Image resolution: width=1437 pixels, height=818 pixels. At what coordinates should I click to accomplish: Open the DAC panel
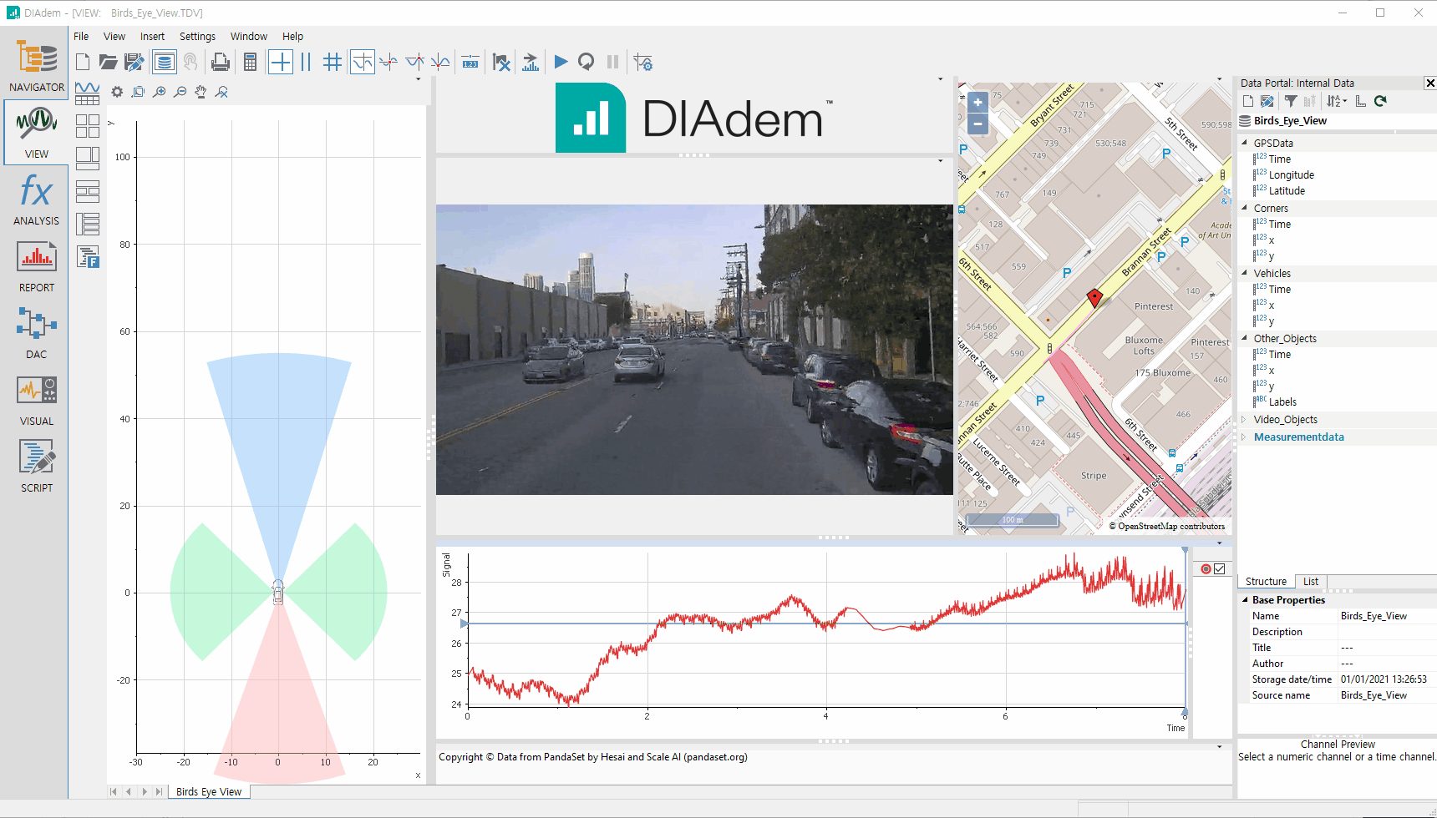tap(36, 334)
